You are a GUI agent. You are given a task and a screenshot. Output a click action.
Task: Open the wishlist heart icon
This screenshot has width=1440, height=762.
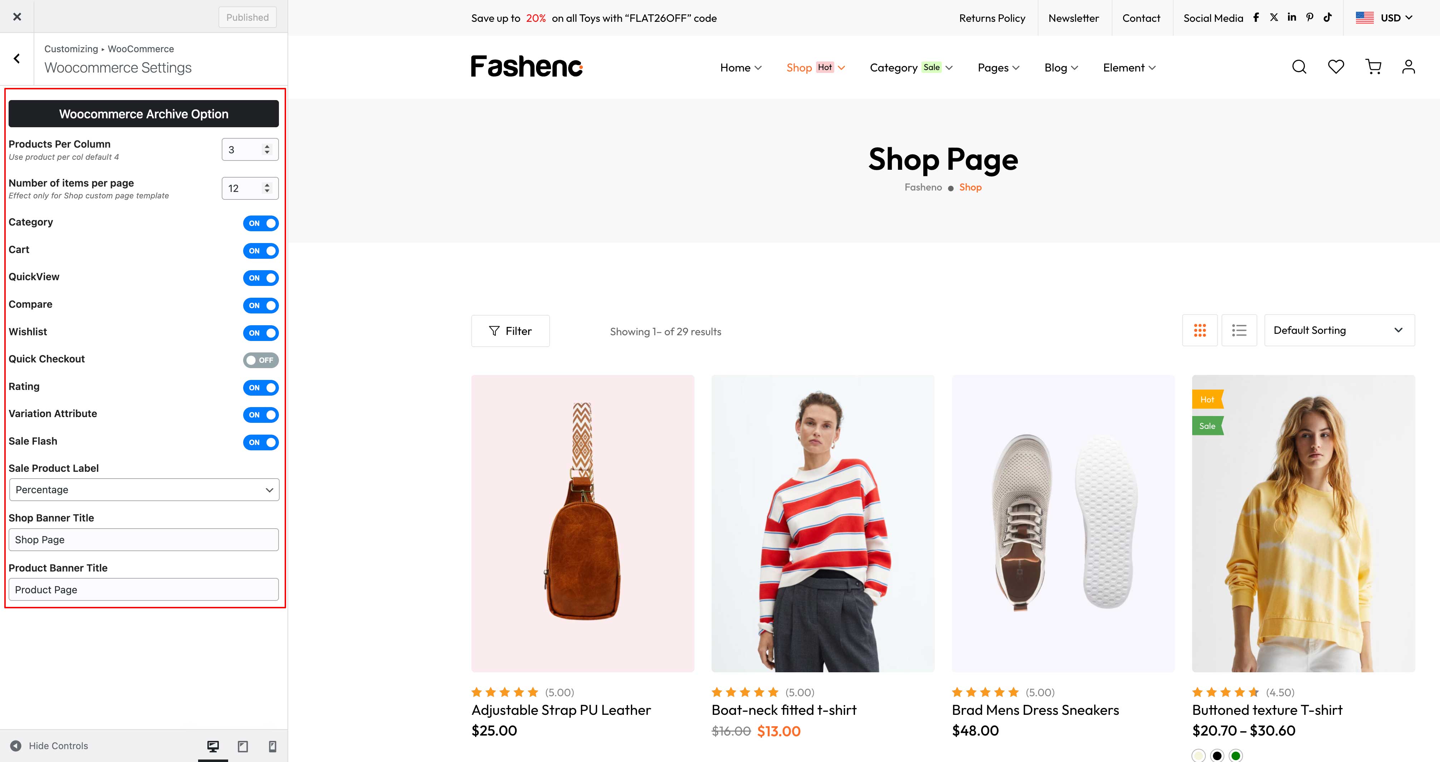pyautogui.click(x=1336, y=67)
